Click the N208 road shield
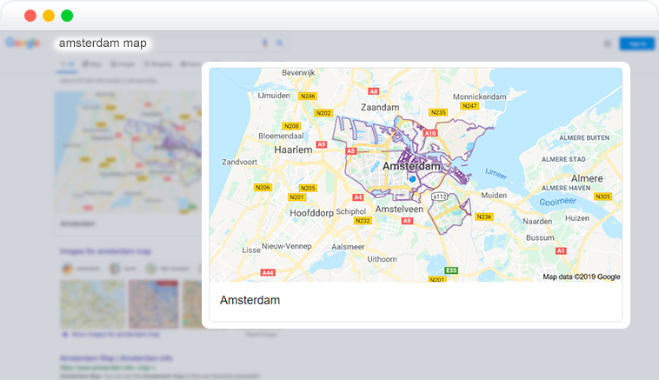 click(x=291, y=126)
